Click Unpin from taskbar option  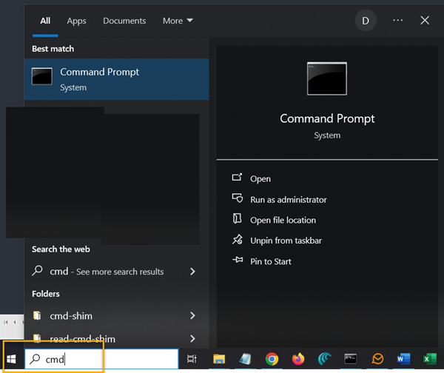tap(286, 241)
